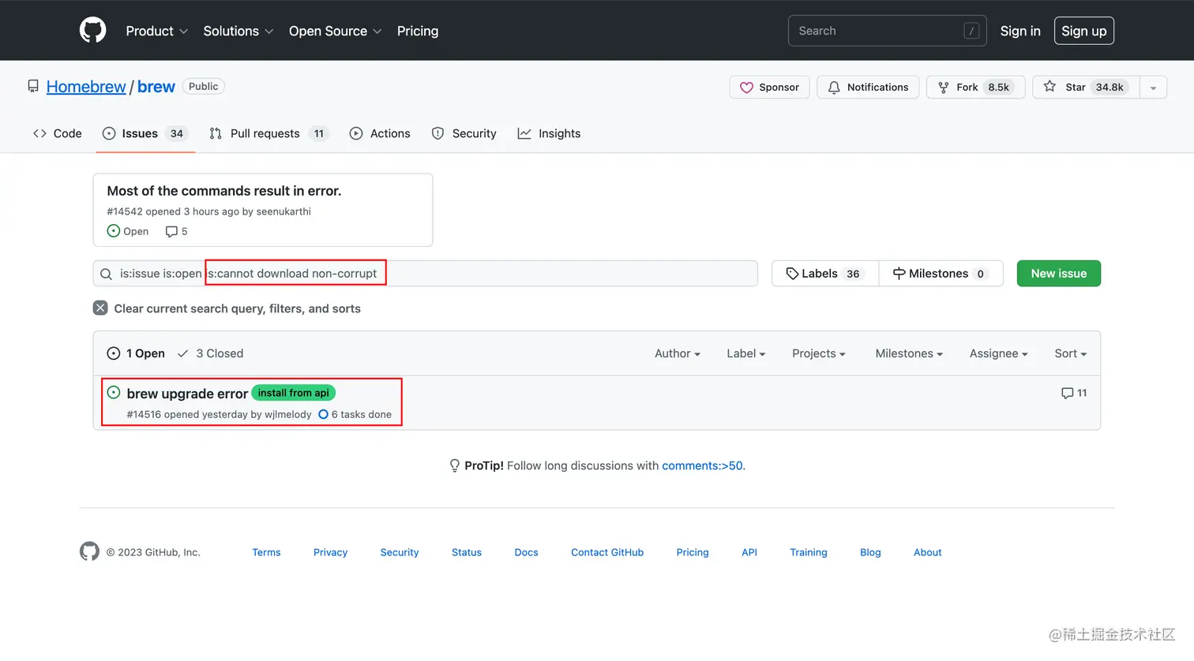Screen dimensions: 1194x661
Task: Open the brew repository link
Action: tap(156, 87)
